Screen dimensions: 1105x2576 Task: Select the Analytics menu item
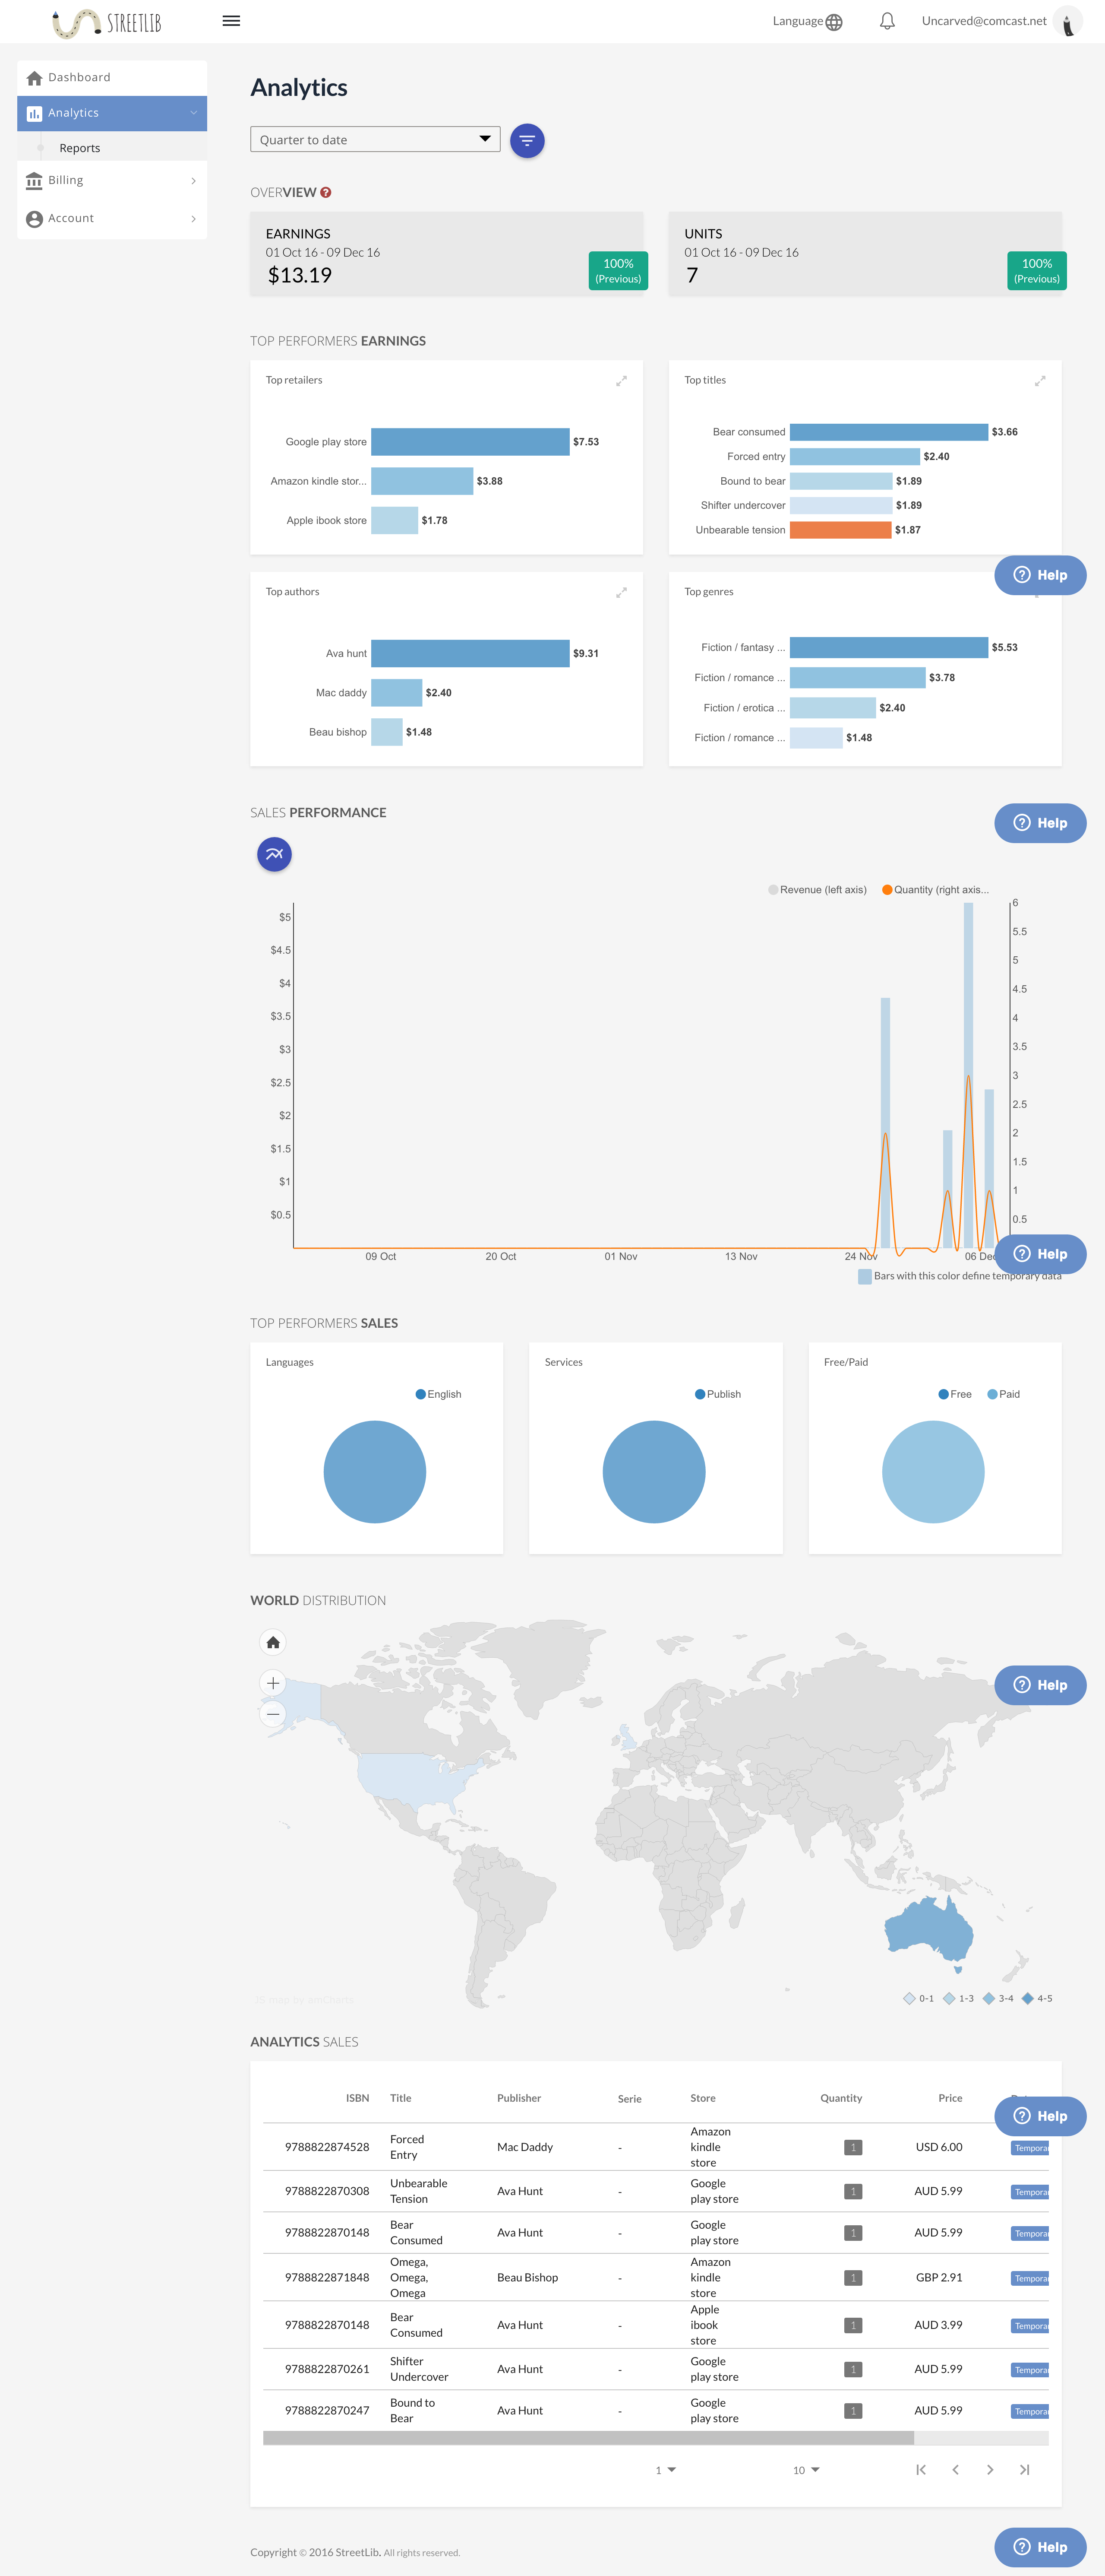[x=112, y=113]
